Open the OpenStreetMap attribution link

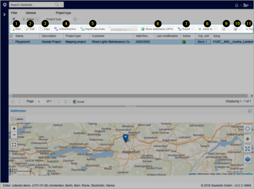pos(244,174)
